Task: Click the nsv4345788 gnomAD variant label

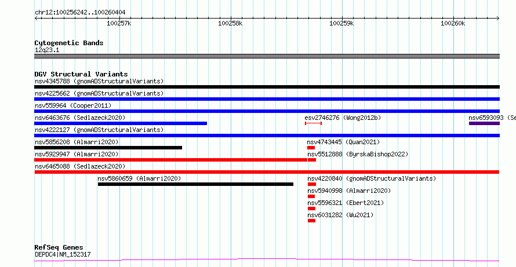Action: 99,81
